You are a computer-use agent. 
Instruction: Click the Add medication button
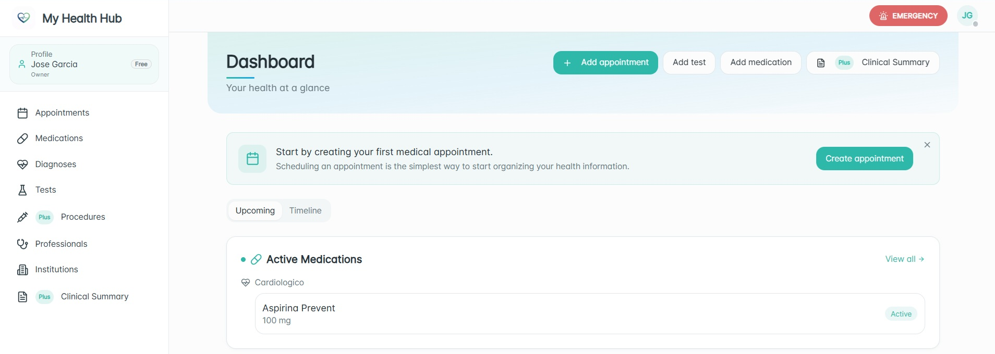tap(761, 62)
